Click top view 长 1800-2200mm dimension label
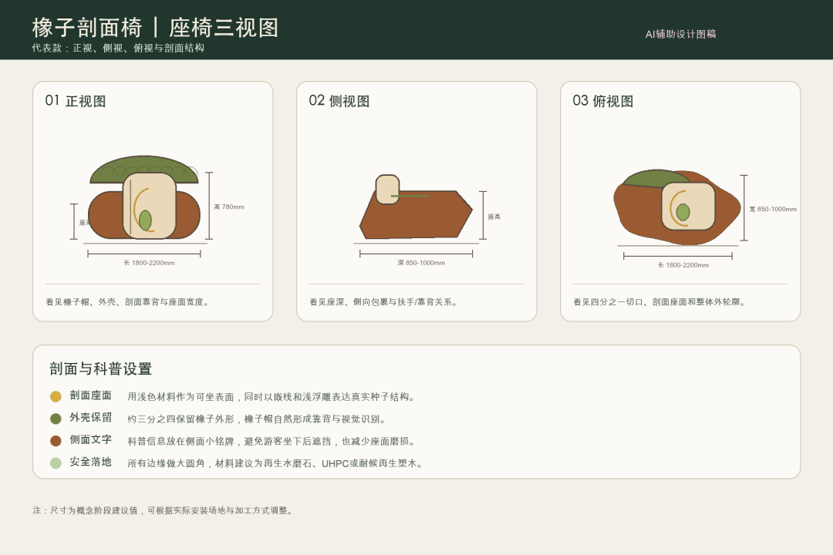The width and height of the screenshot is (833, 555). 683,264
